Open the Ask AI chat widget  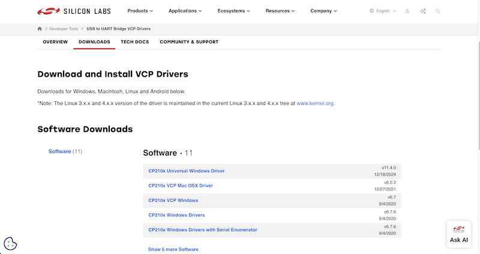[x=458, y=234]
